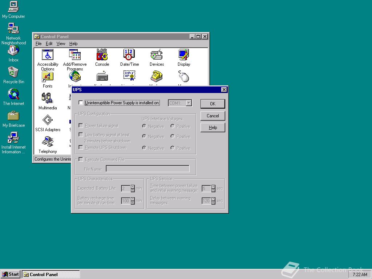Click the Modems telephone icon

coord(157,76)
